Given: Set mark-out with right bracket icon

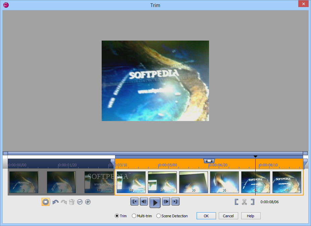Looking at the screenshot, I should (253, 202).
